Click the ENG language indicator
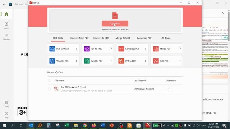The width and height of the screenshot is (230, 129). pyautogui.click(x=203, y=125)
